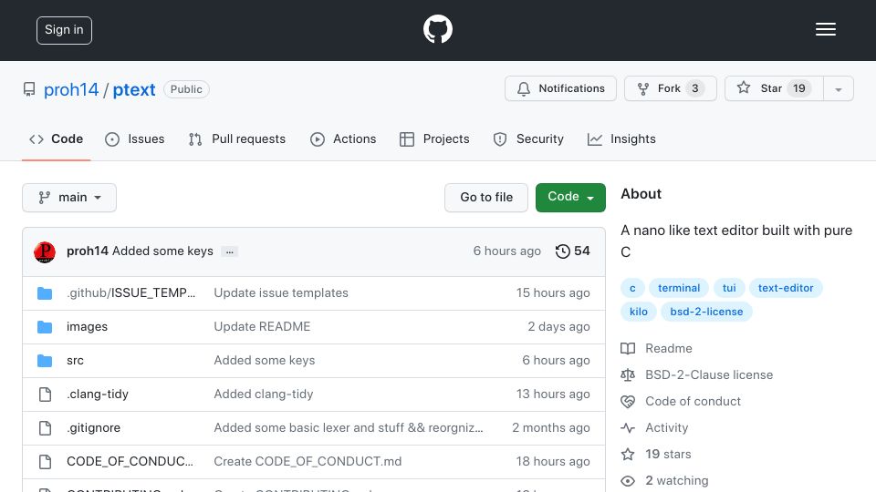Click folder icon beside images
The width and height of the screenshot is (876, 492).
[x=45, y=327]
